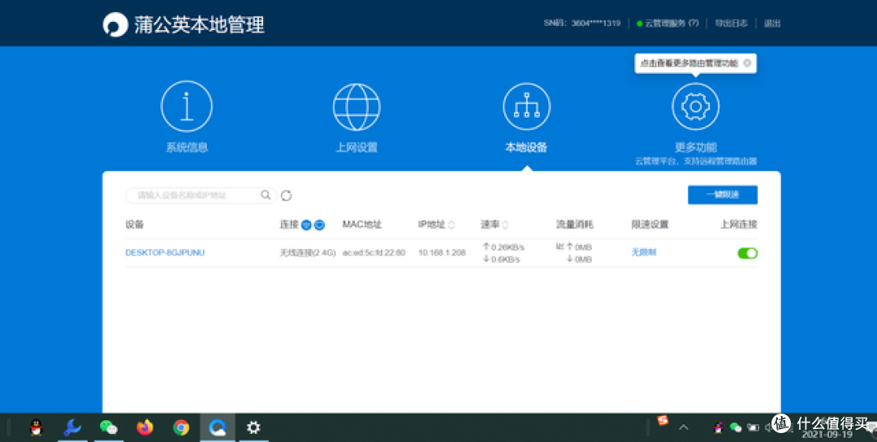Viewport: 877px width, 442px height.
Task: Click the 0.26KB/s upload rate value
Action: [508, 247]
